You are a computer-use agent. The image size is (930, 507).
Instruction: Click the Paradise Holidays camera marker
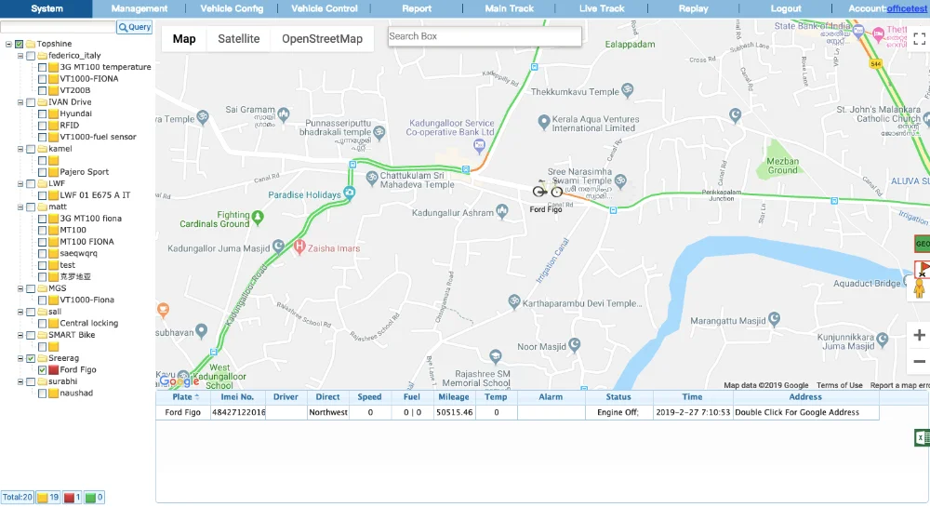(350, 193)
